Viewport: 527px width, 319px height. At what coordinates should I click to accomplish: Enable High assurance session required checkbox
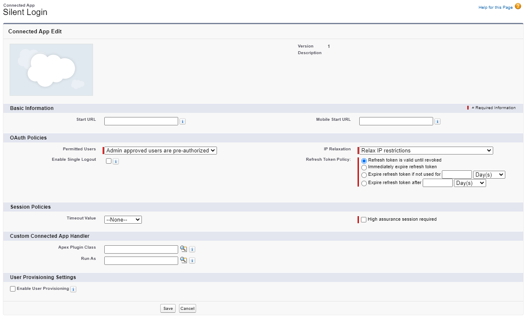[364, 219]
